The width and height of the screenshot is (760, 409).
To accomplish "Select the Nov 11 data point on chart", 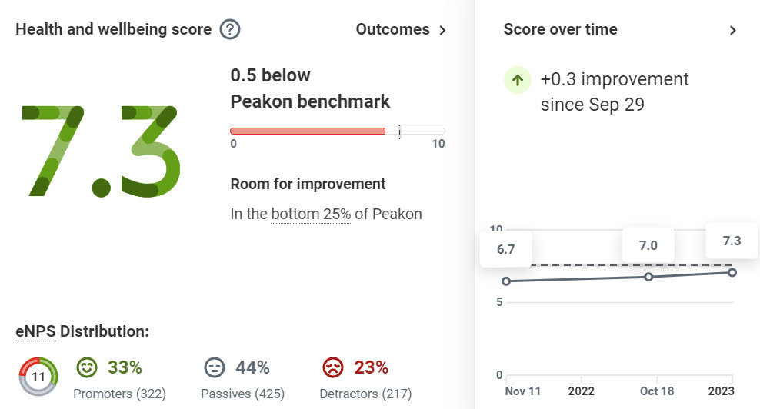I will [506, 281].
